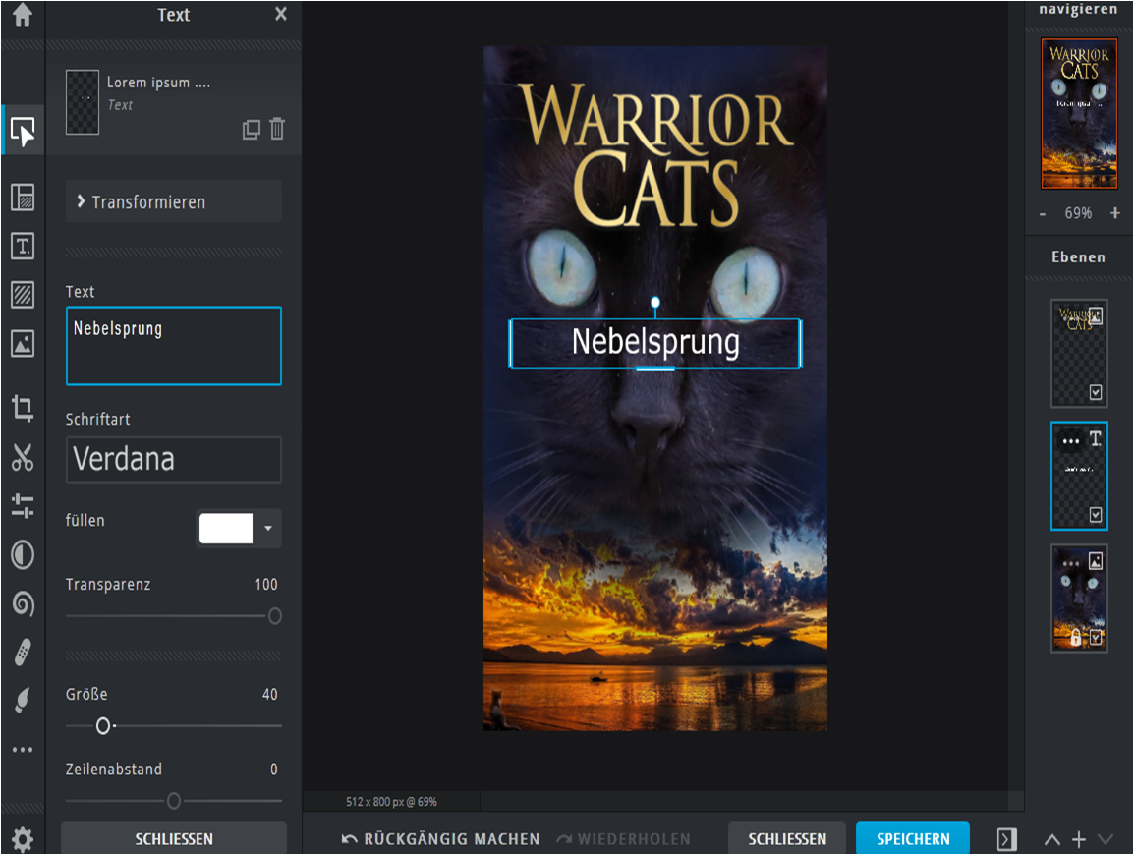Image resolution: width=1134 pixels, height=855 pixels.
Task: Open the Adjust sliders tool
Action: click(23, 505)
